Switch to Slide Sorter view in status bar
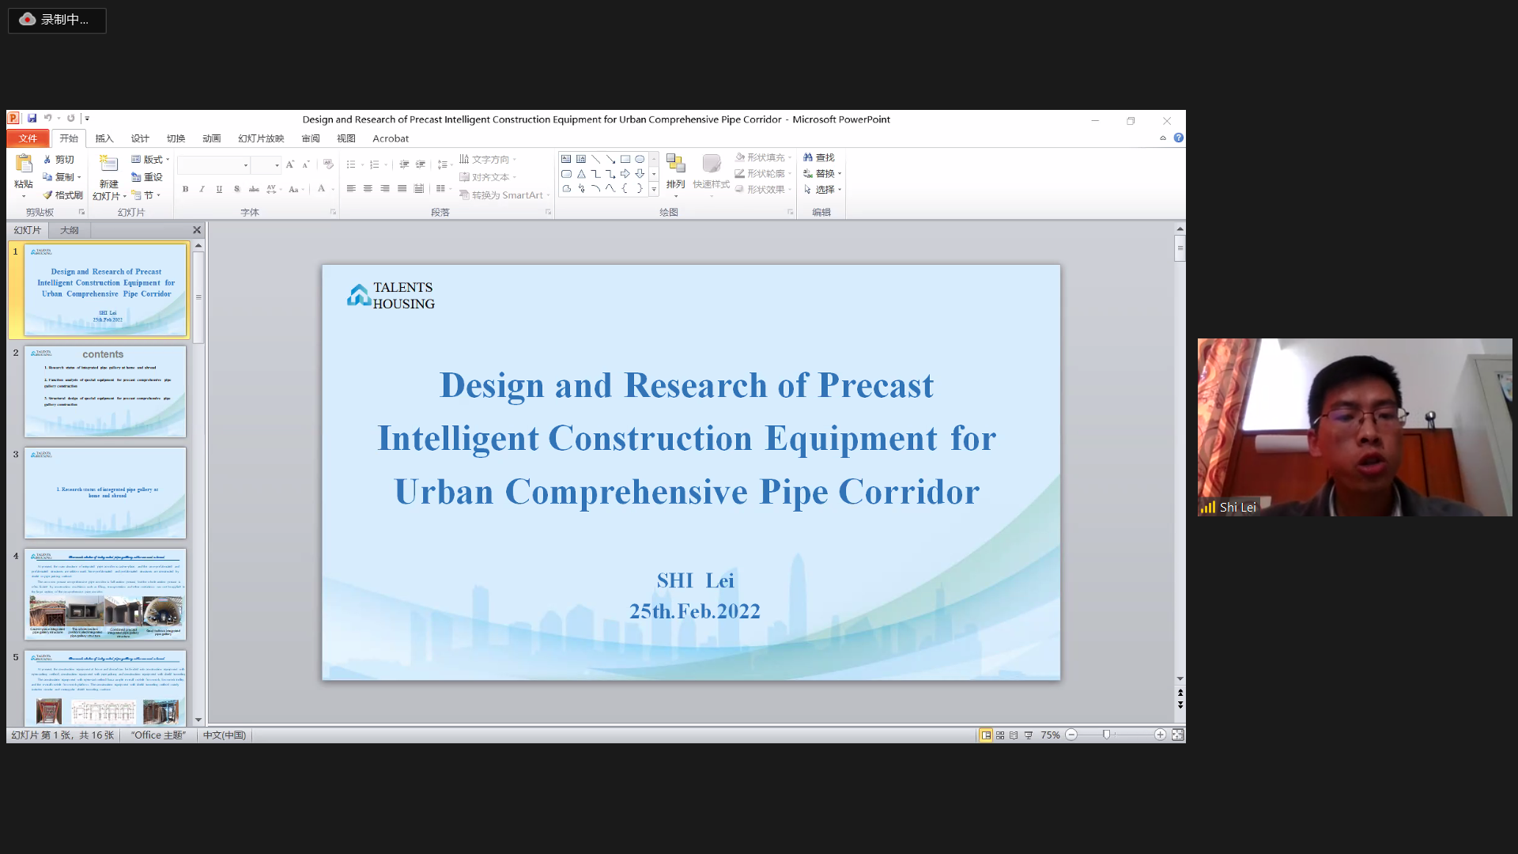1518x854 pixels. point(1000,735)
